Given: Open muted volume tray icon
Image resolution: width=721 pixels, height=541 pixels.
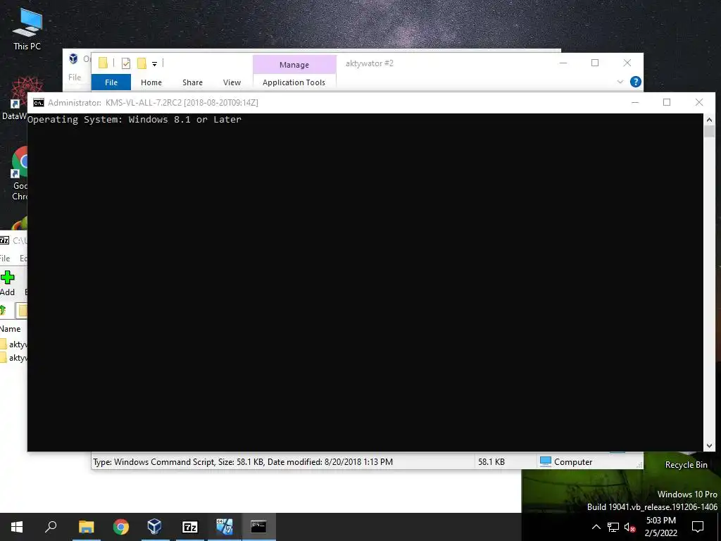Looking at the screenshot, I should pos(629,527).
